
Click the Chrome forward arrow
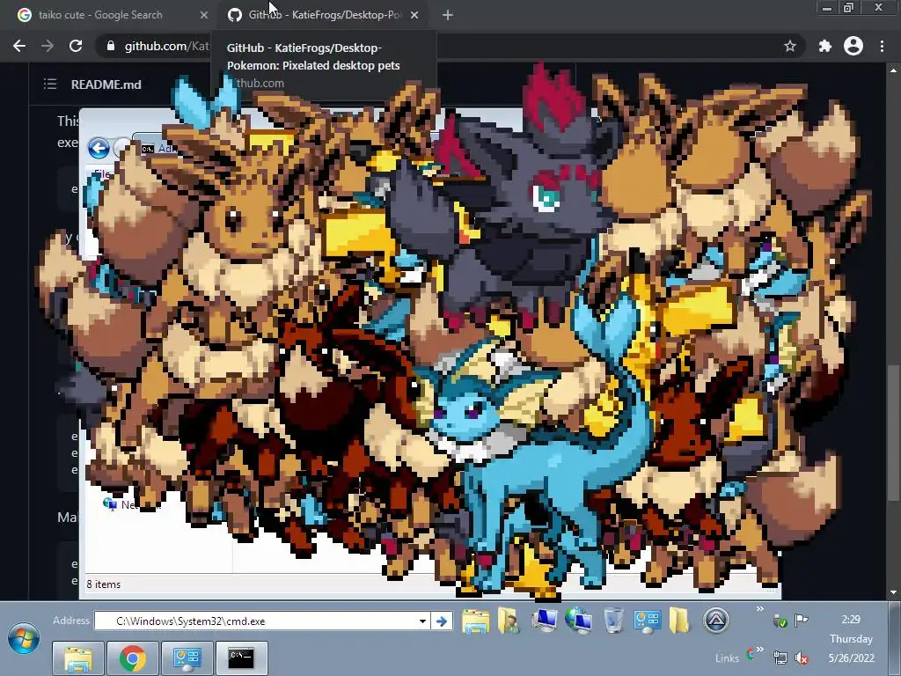[48, 46]
